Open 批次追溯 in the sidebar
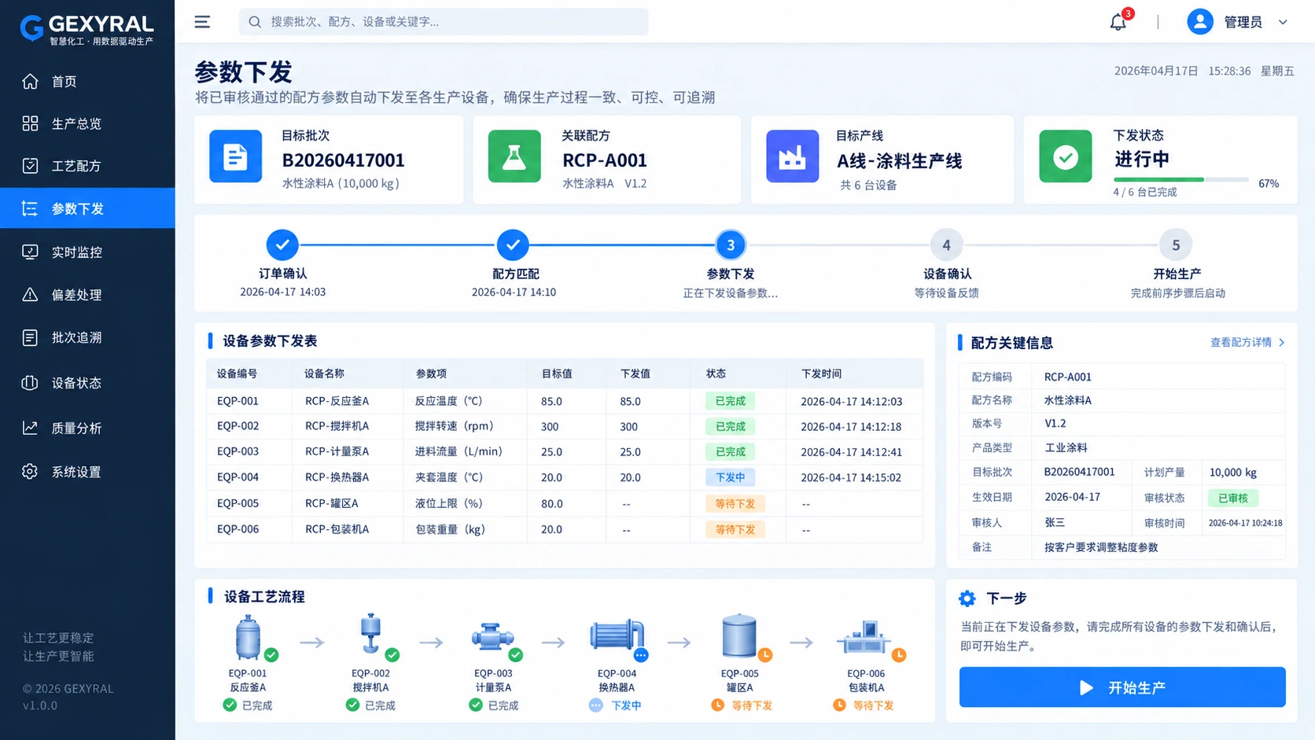This screenshot has width=1315, height=740. tap(87, 337)
